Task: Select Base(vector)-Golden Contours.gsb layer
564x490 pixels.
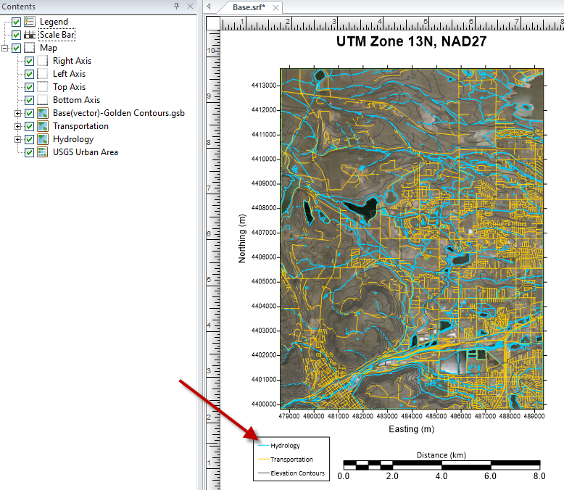Action: pos(119,113)
